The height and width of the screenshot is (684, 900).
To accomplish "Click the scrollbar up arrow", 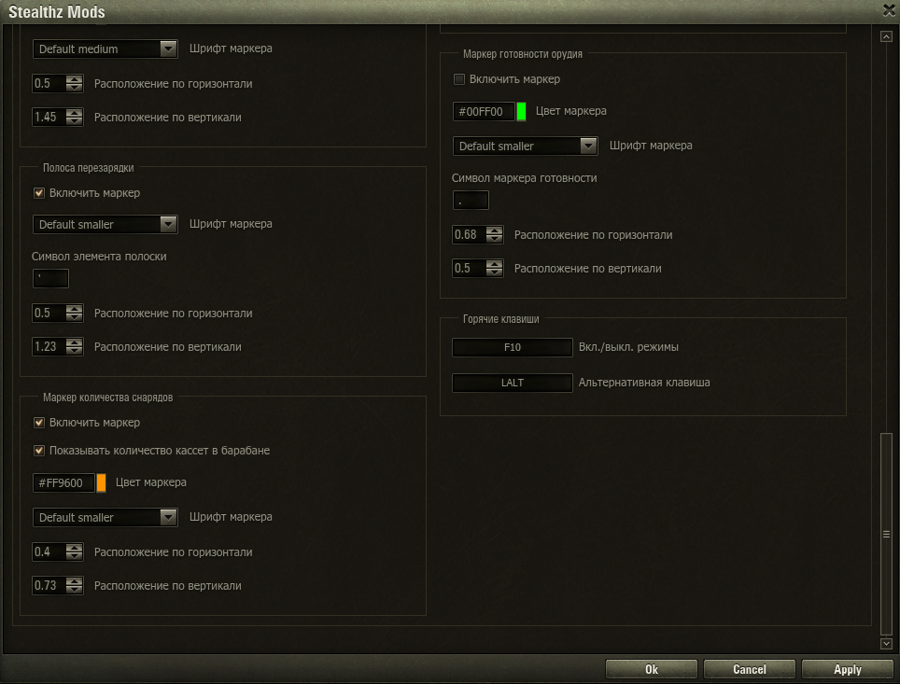I will tap(886, 36).
